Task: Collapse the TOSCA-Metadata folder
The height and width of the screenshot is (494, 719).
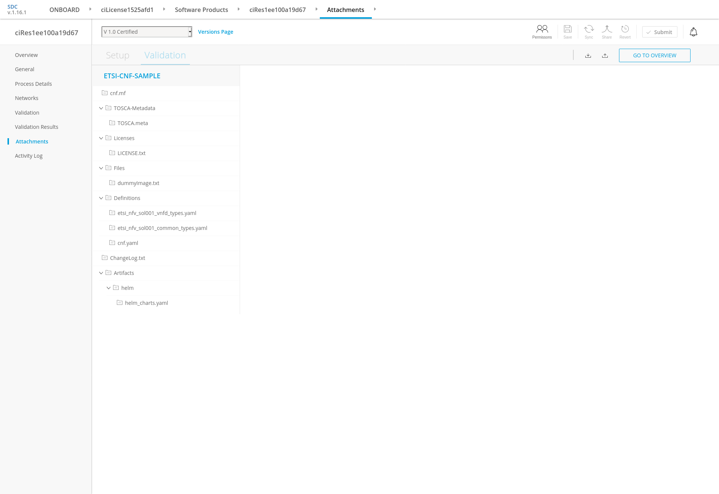Action: [101, 108]
